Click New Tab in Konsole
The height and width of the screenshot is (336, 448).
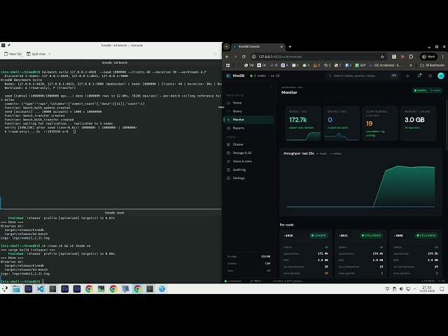[13, 54]
